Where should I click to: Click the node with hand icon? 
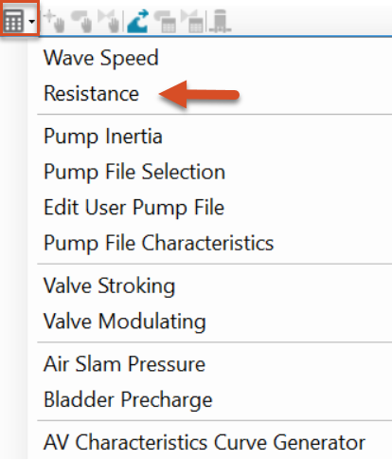(54, 21)
